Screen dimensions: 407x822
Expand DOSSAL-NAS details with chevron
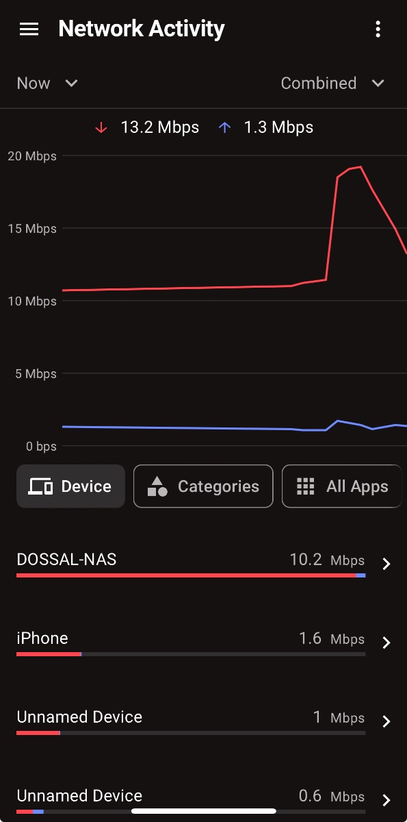[x=386, y=564]
